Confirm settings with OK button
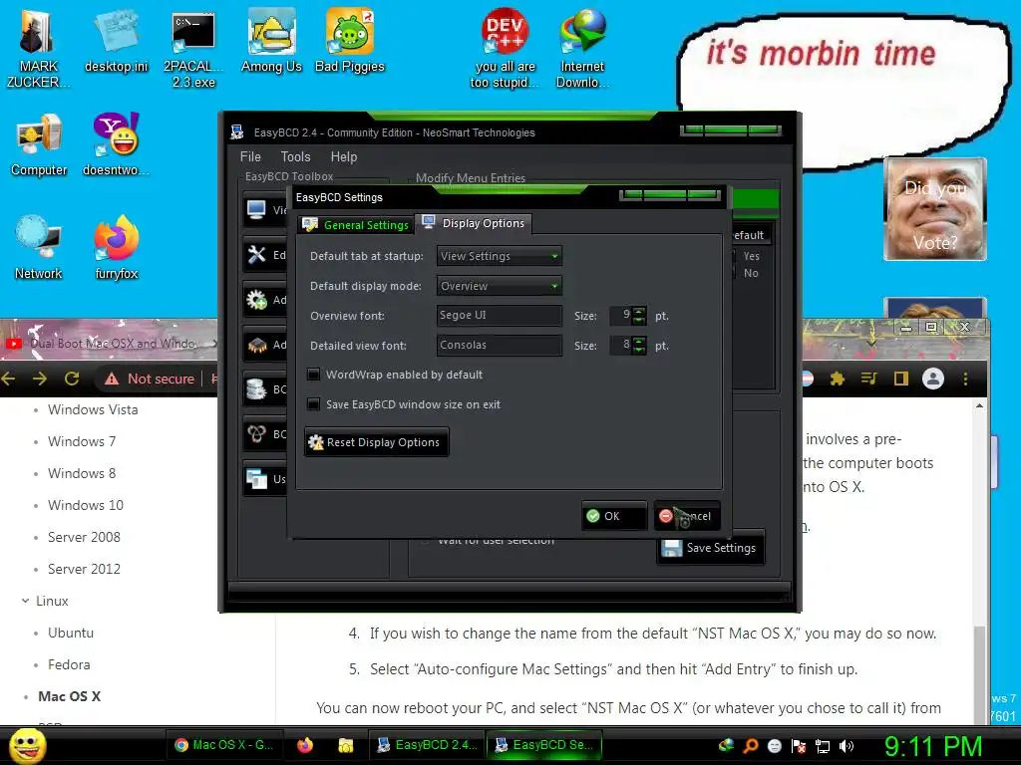The height and width of the screenshot is (765, 1021). pos(614,516)
